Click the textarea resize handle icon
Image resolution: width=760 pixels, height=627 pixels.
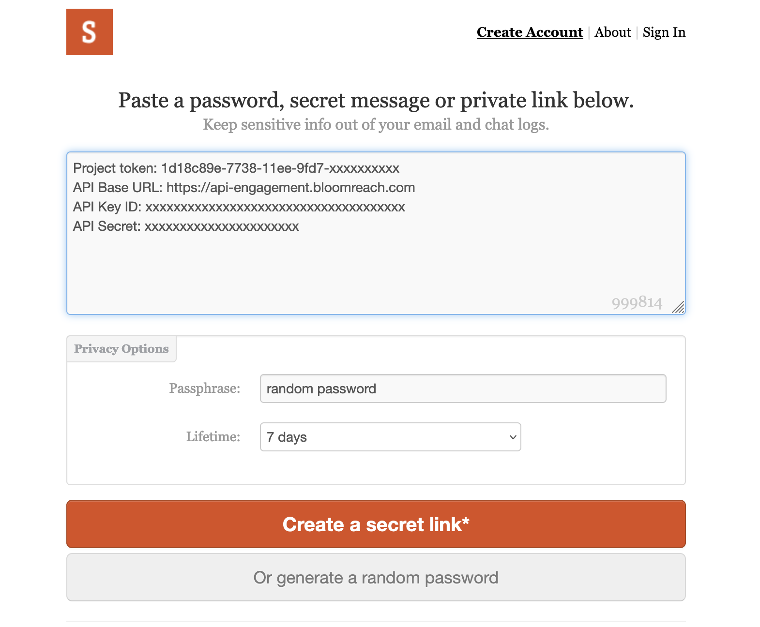click(x=678, y=307)
